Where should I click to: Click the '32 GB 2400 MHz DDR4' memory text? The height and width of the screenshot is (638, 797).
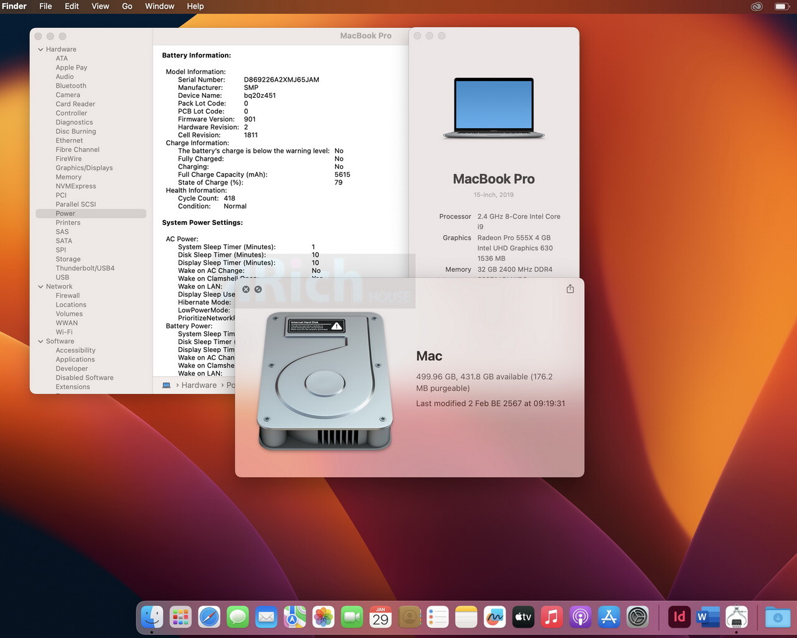point(515,270)
